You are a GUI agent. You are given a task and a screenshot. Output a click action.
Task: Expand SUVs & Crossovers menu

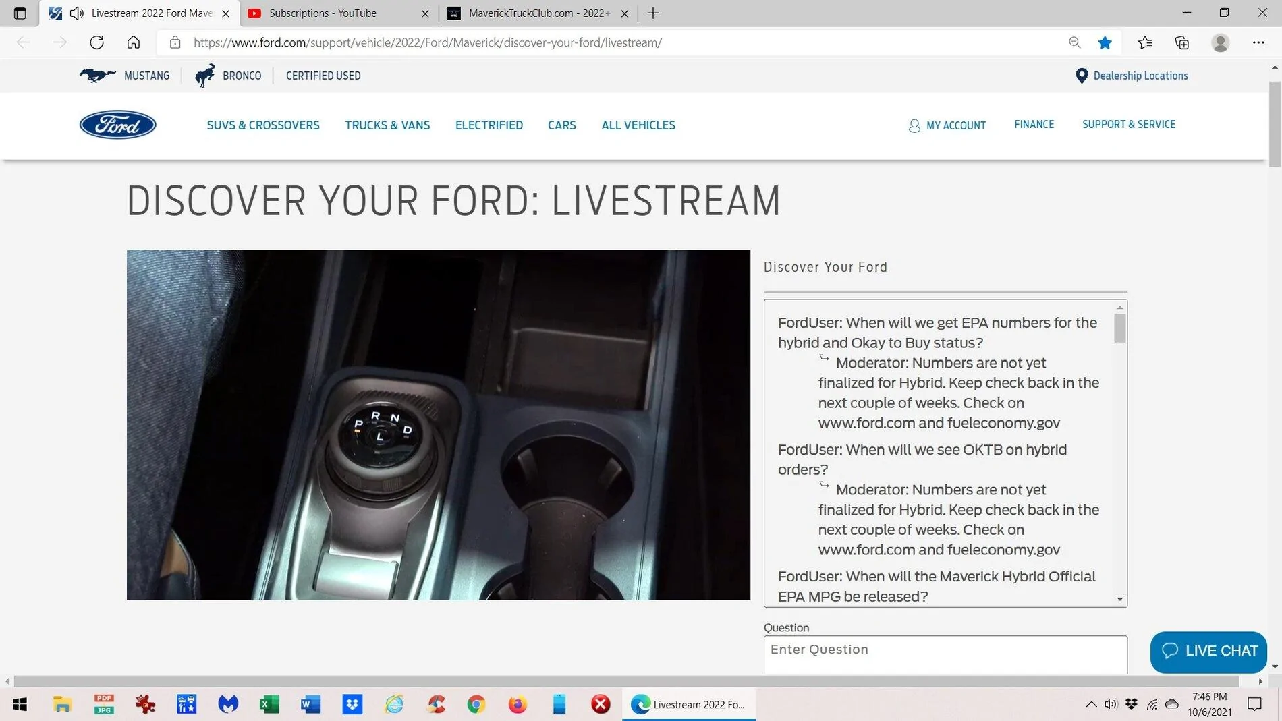coord(263,125)
